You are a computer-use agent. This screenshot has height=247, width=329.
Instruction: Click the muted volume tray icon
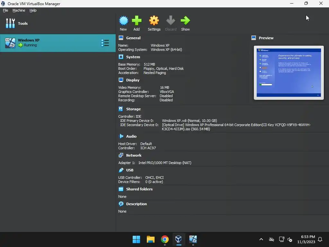(x=290, y=239)
